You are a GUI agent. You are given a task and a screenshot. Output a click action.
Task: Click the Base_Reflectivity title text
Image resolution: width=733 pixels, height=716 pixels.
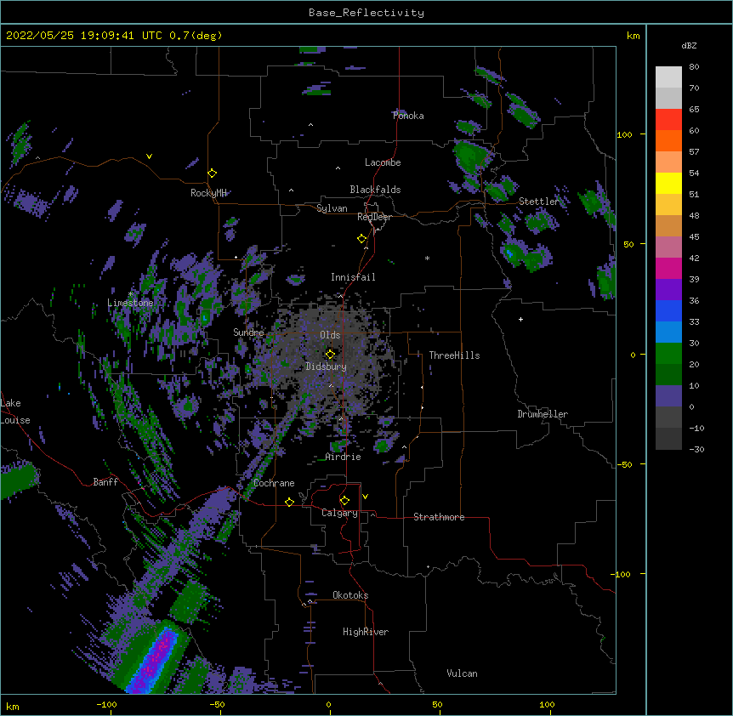[366, 13]
